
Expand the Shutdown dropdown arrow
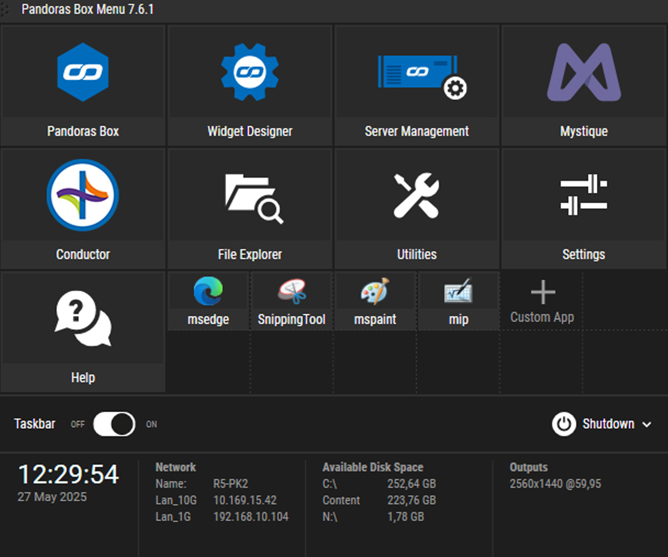point(647,424)
